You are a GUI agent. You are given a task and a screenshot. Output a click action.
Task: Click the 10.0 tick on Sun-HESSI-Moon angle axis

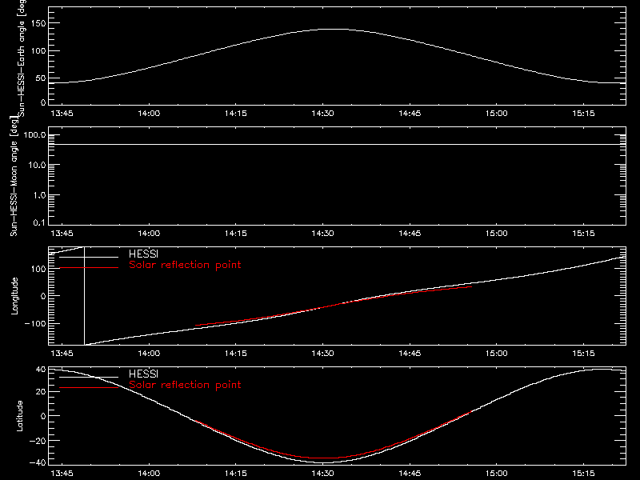tap(37, 165)
